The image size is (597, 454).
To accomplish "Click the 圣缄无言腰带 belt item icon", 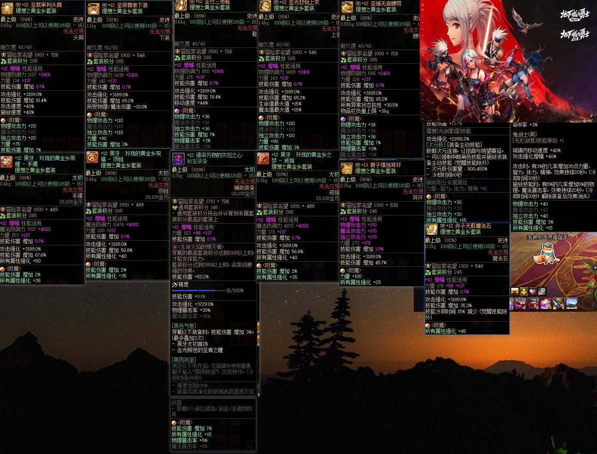I will point(347,7).
